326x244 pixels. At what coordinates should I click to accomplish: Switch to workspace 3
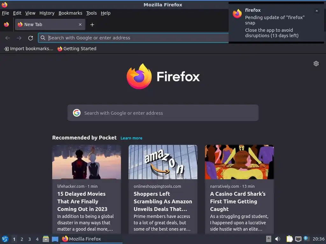click(x=30, y=239)
